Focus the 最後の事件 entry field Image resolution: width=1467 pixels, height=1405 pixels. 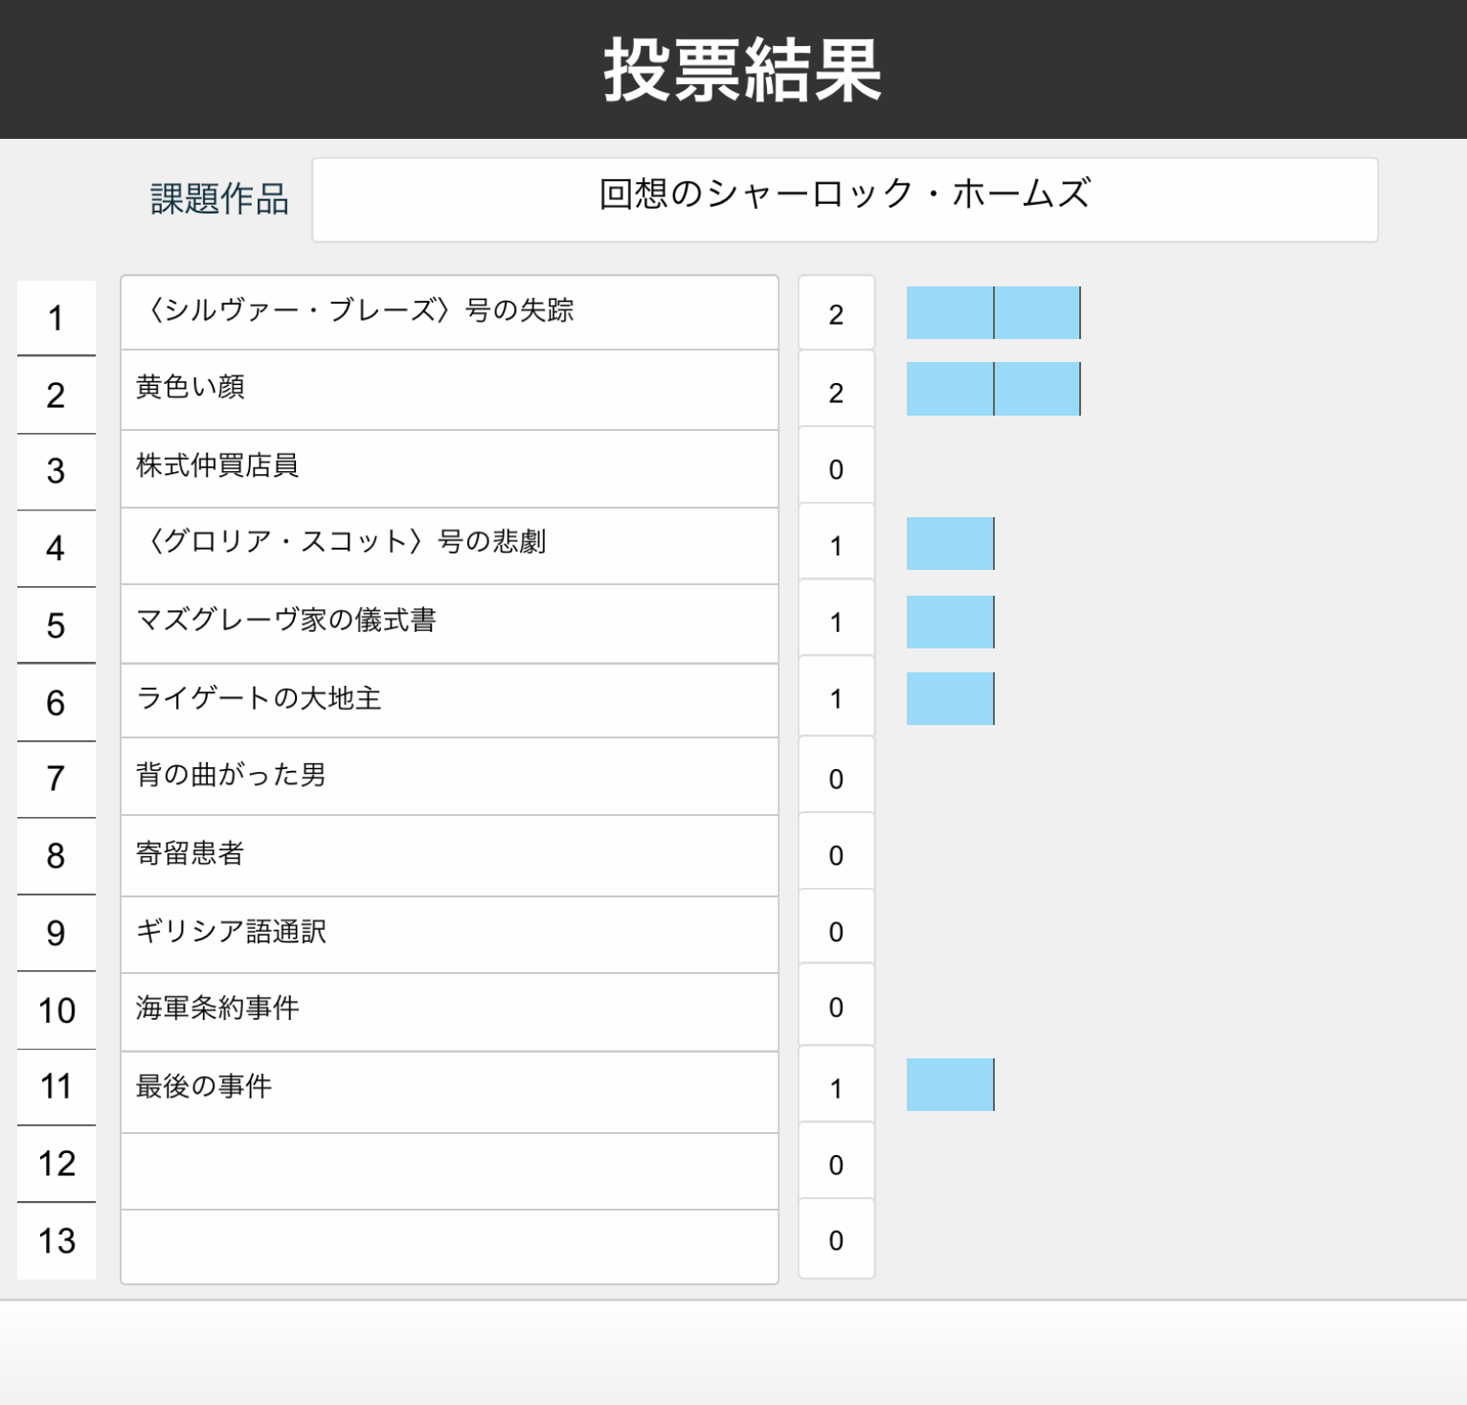[x=448, y=1090]
